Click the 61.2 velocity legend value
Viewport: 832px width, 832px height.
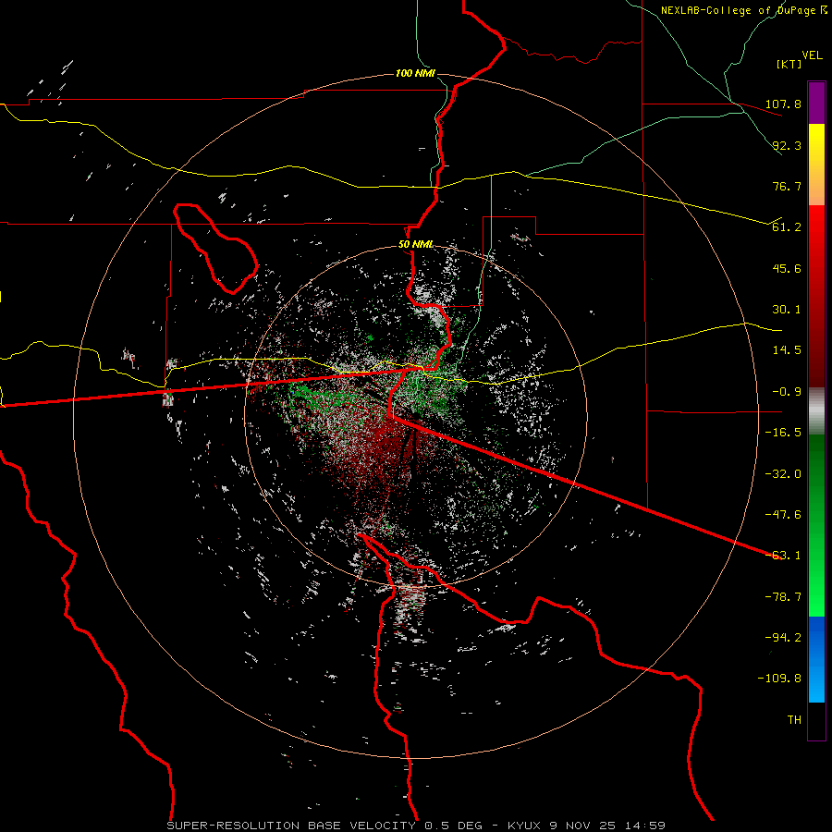tap(787, 227)
